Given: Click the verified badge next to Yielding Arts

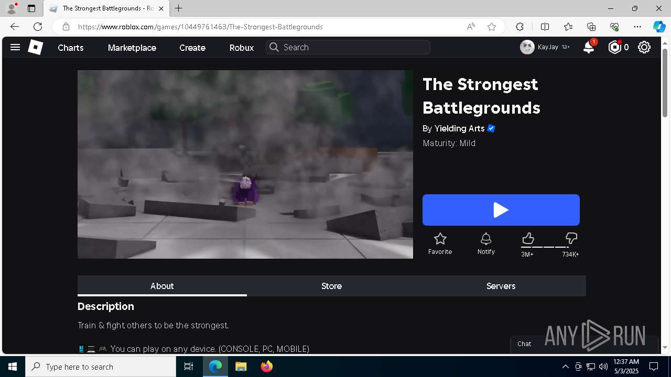Looking at the screenshot, I should click(491, 128).
